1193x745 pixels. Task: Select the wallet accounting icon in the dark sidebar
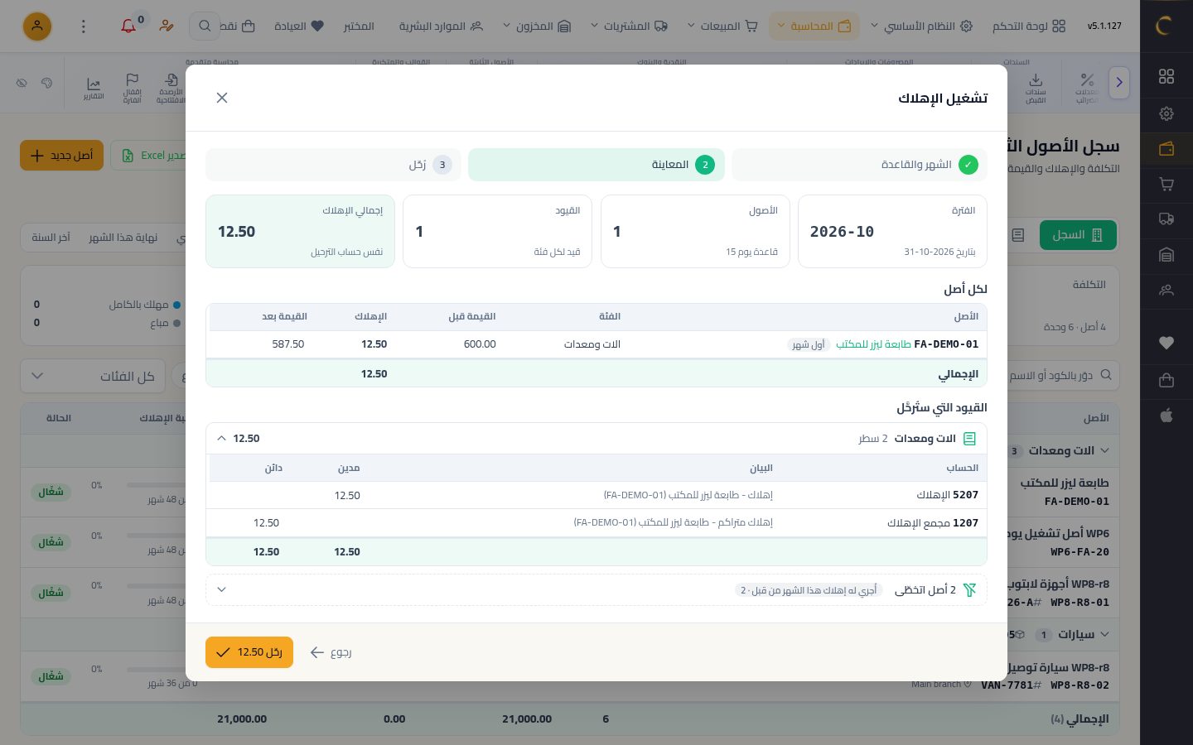click(x=1166, y=149)
